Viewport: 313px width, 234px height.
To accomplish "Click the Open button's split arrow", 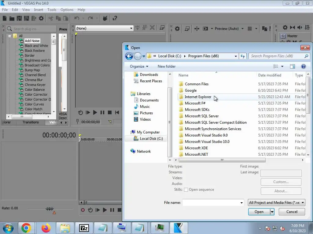I will 272,212.
